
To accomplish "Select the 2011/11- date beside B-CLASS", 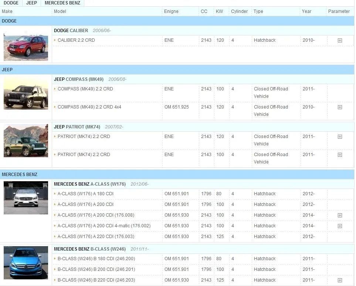I will pyautogui.click(x=140, y=249).
